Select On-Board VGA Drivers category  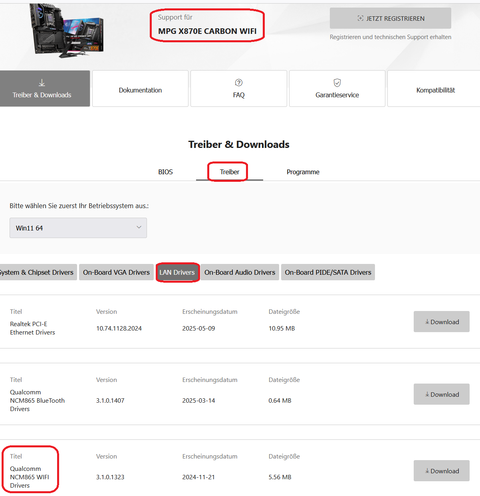(116, 272)
